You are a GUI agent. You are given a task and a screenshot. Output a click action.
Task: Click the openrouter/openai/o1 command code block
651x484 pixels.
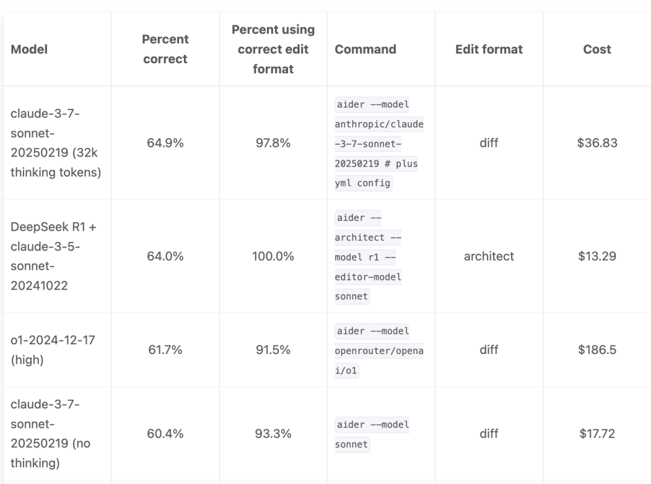tap(379, 350)
